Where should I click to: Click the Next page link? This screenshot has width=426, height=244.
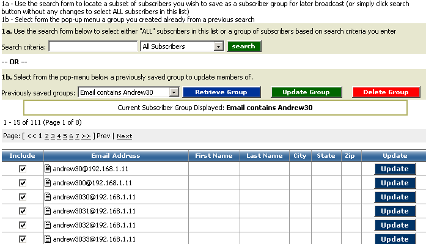(125, 136)
